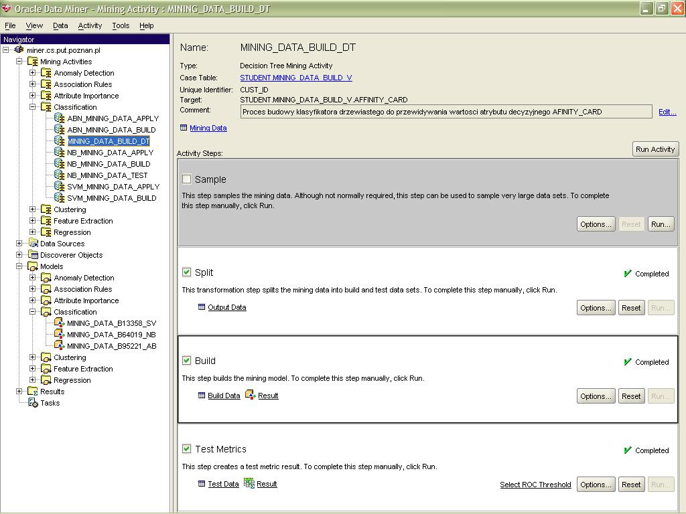Click the Build step Result model icon

[x=251, y=395]
